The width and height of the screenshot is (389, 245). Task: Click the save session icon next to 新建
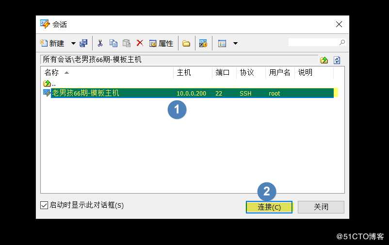[x=83, y=44]
